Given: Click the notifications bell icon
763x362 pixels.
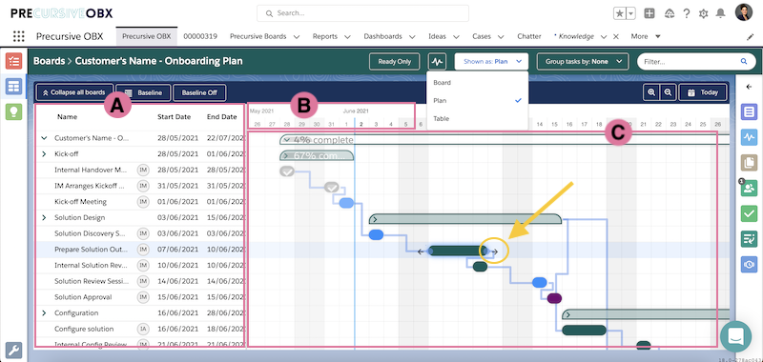Looking at the screenshot, I should pyautogui.click(x=720, y=13).
